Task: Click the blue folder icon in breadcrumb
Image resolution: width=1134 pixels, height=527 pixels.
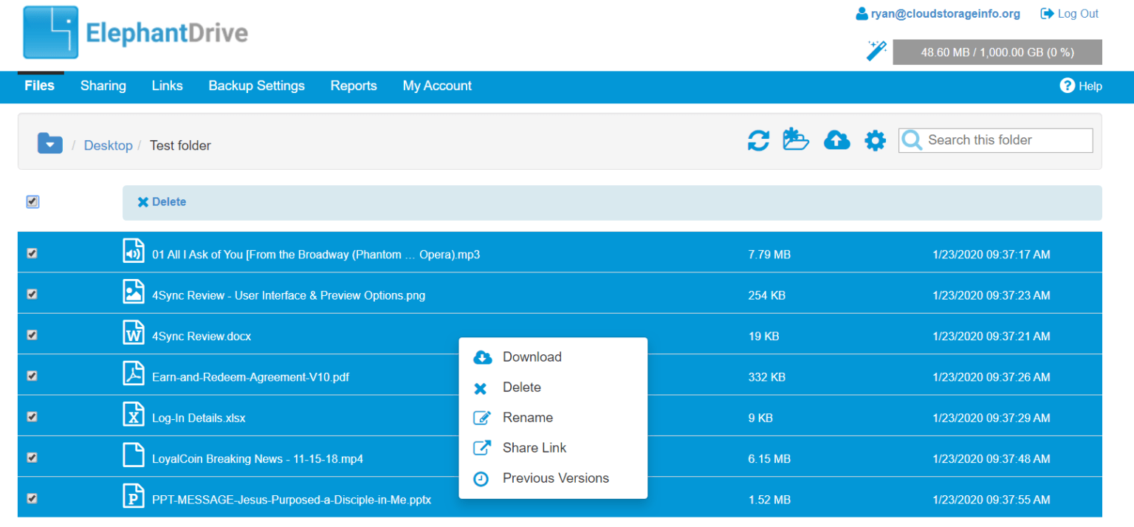Action: coord(49,142)
